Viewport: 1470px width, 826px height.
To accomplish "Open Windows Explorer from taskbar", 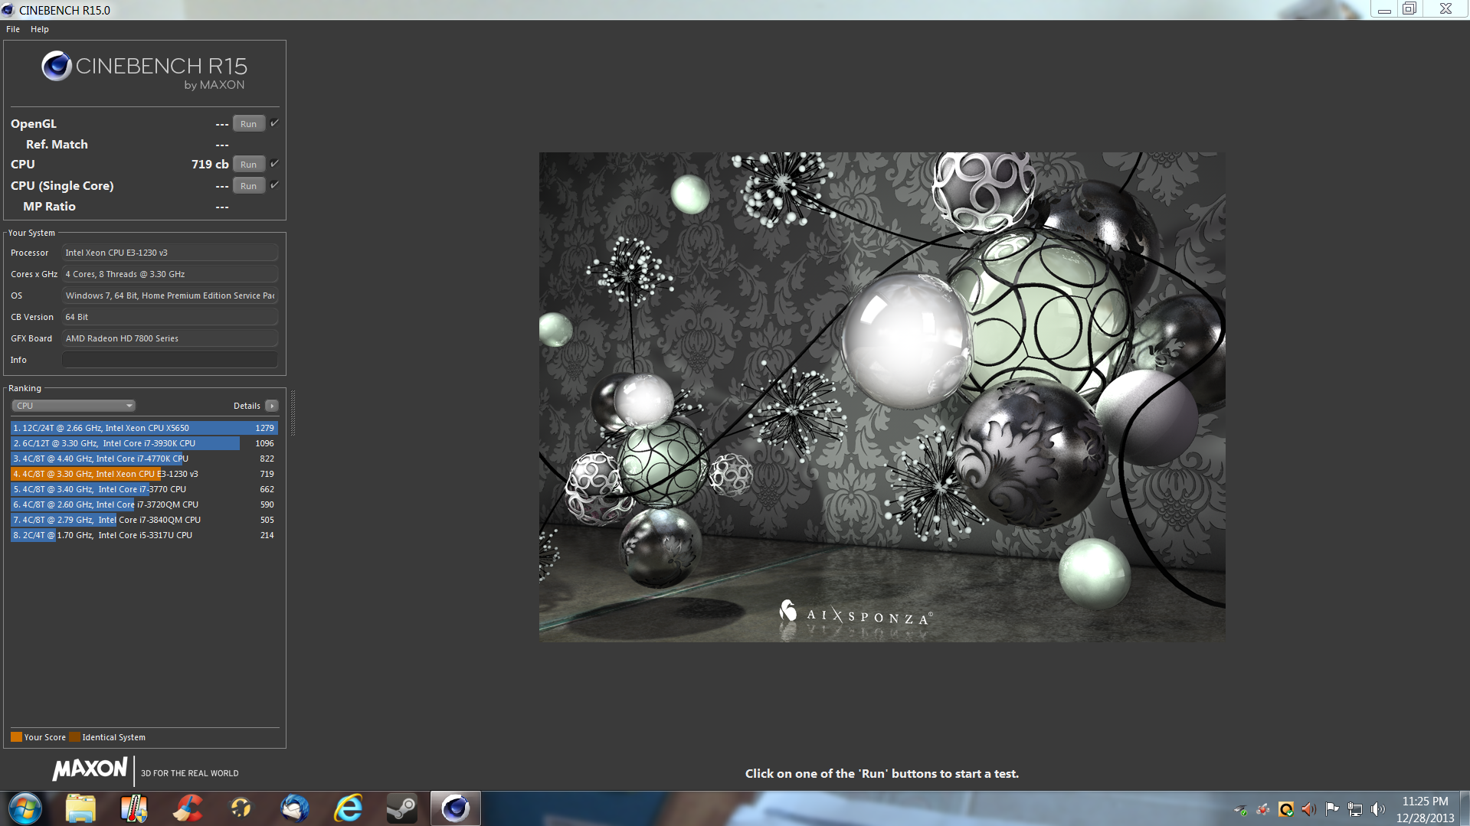I will (80, 808).
